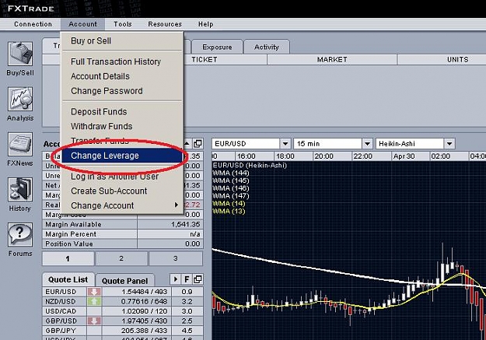
Task: Click the arrow button beside Quote Panel tab
Action: (176, 279)
